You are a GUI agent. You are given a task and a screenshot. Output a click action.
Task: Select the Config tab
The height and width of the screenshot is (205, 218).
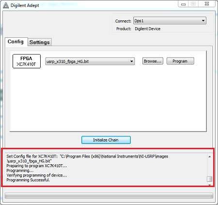point(16,42)
